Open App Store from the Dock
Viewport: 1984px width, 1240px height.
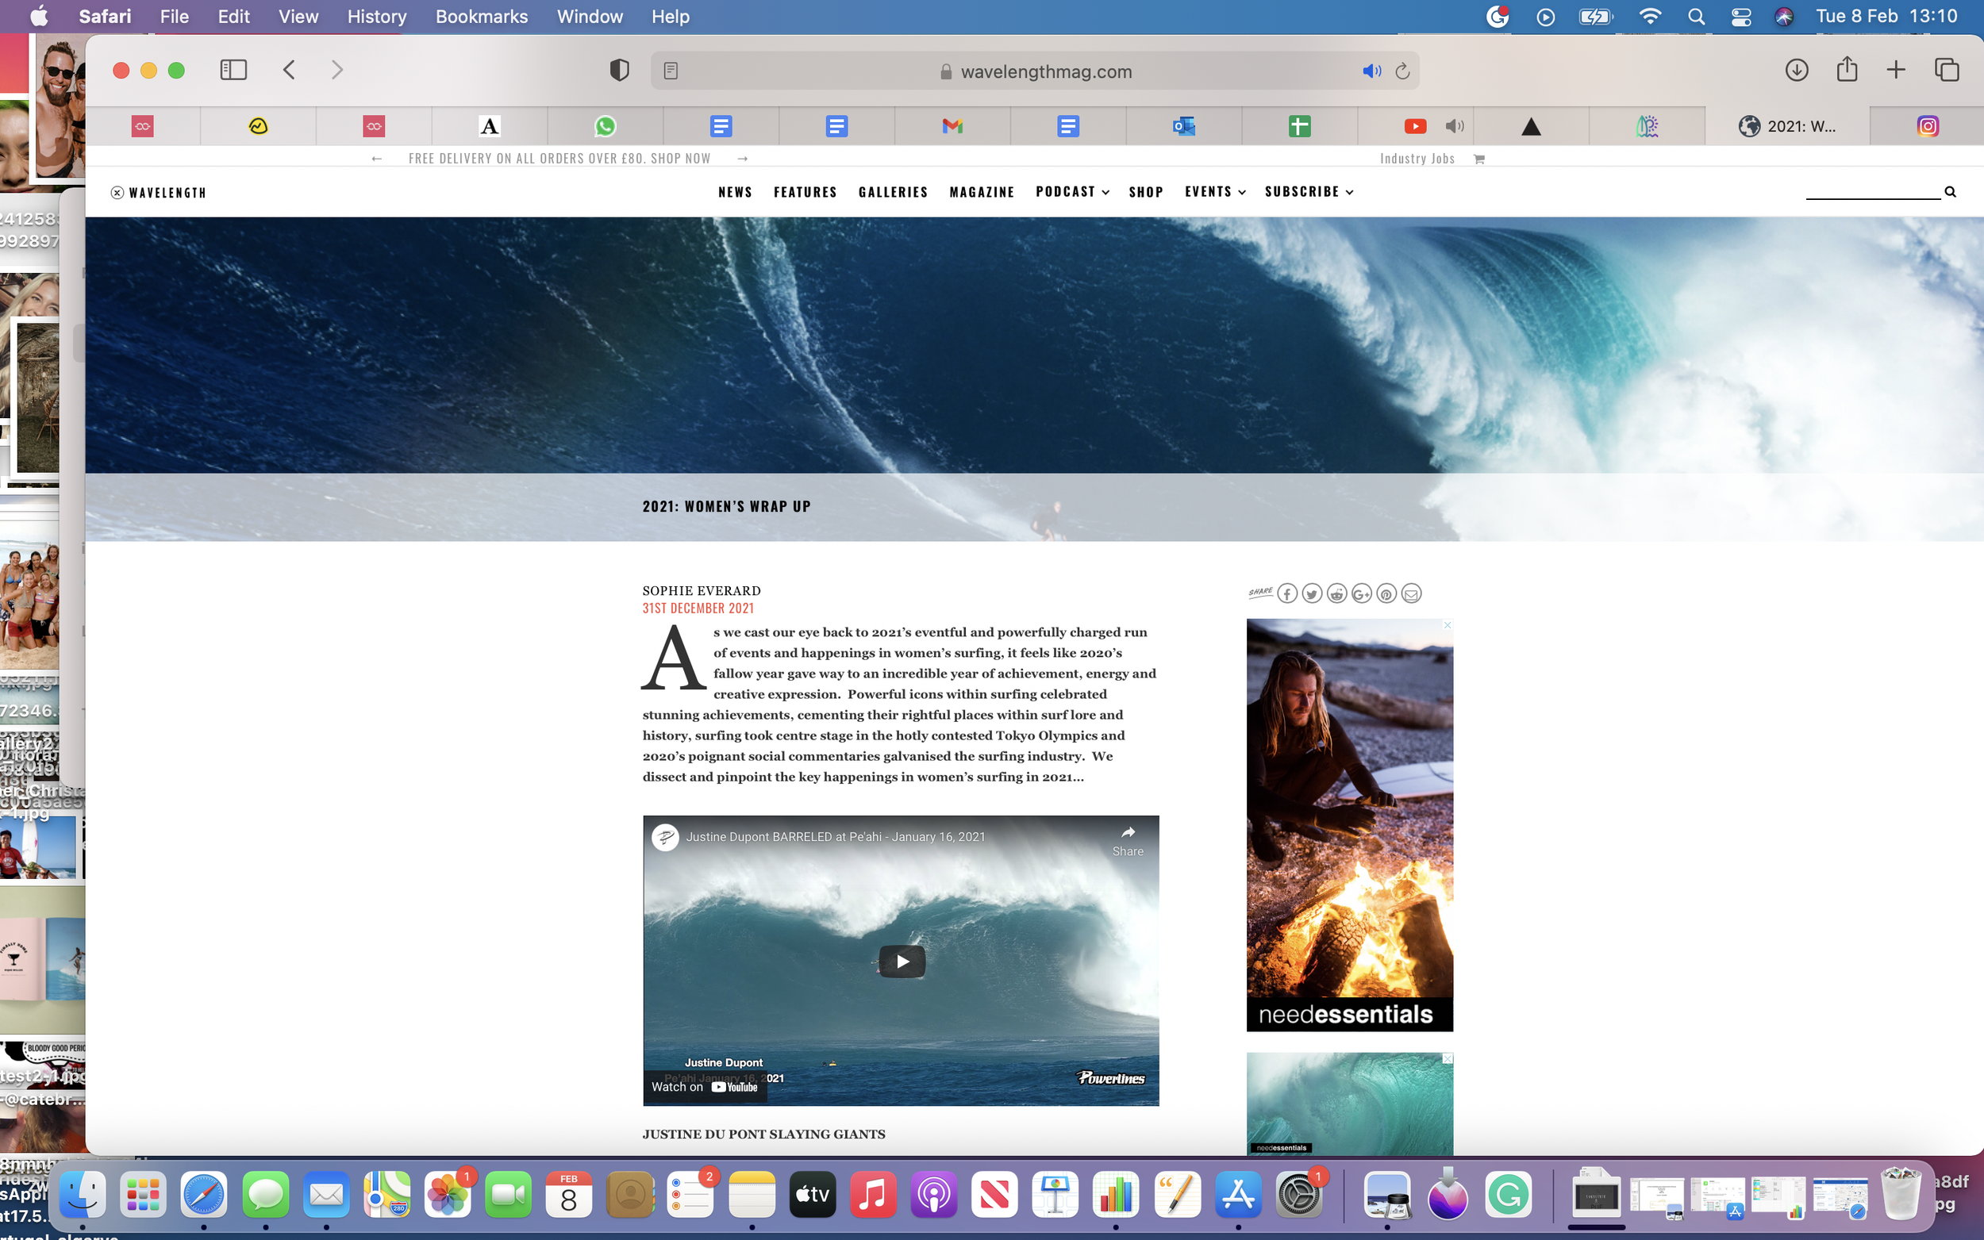(1238, 1194)
